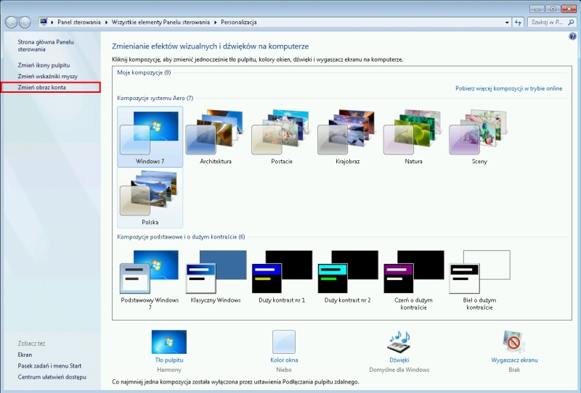
Task: Click the Zmienianie efektów wizualnych heading
Action: (x=210, y=46)
